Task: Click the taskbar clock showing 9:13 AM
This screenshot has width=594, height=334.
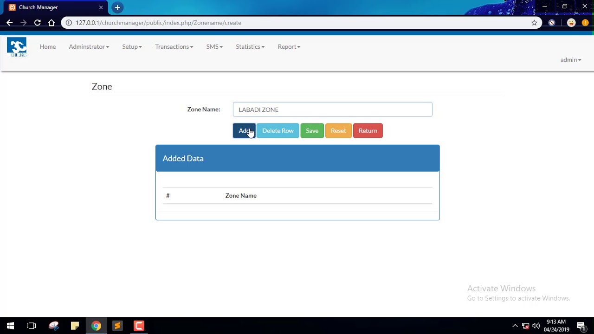Action: click(x=556, y=326)
